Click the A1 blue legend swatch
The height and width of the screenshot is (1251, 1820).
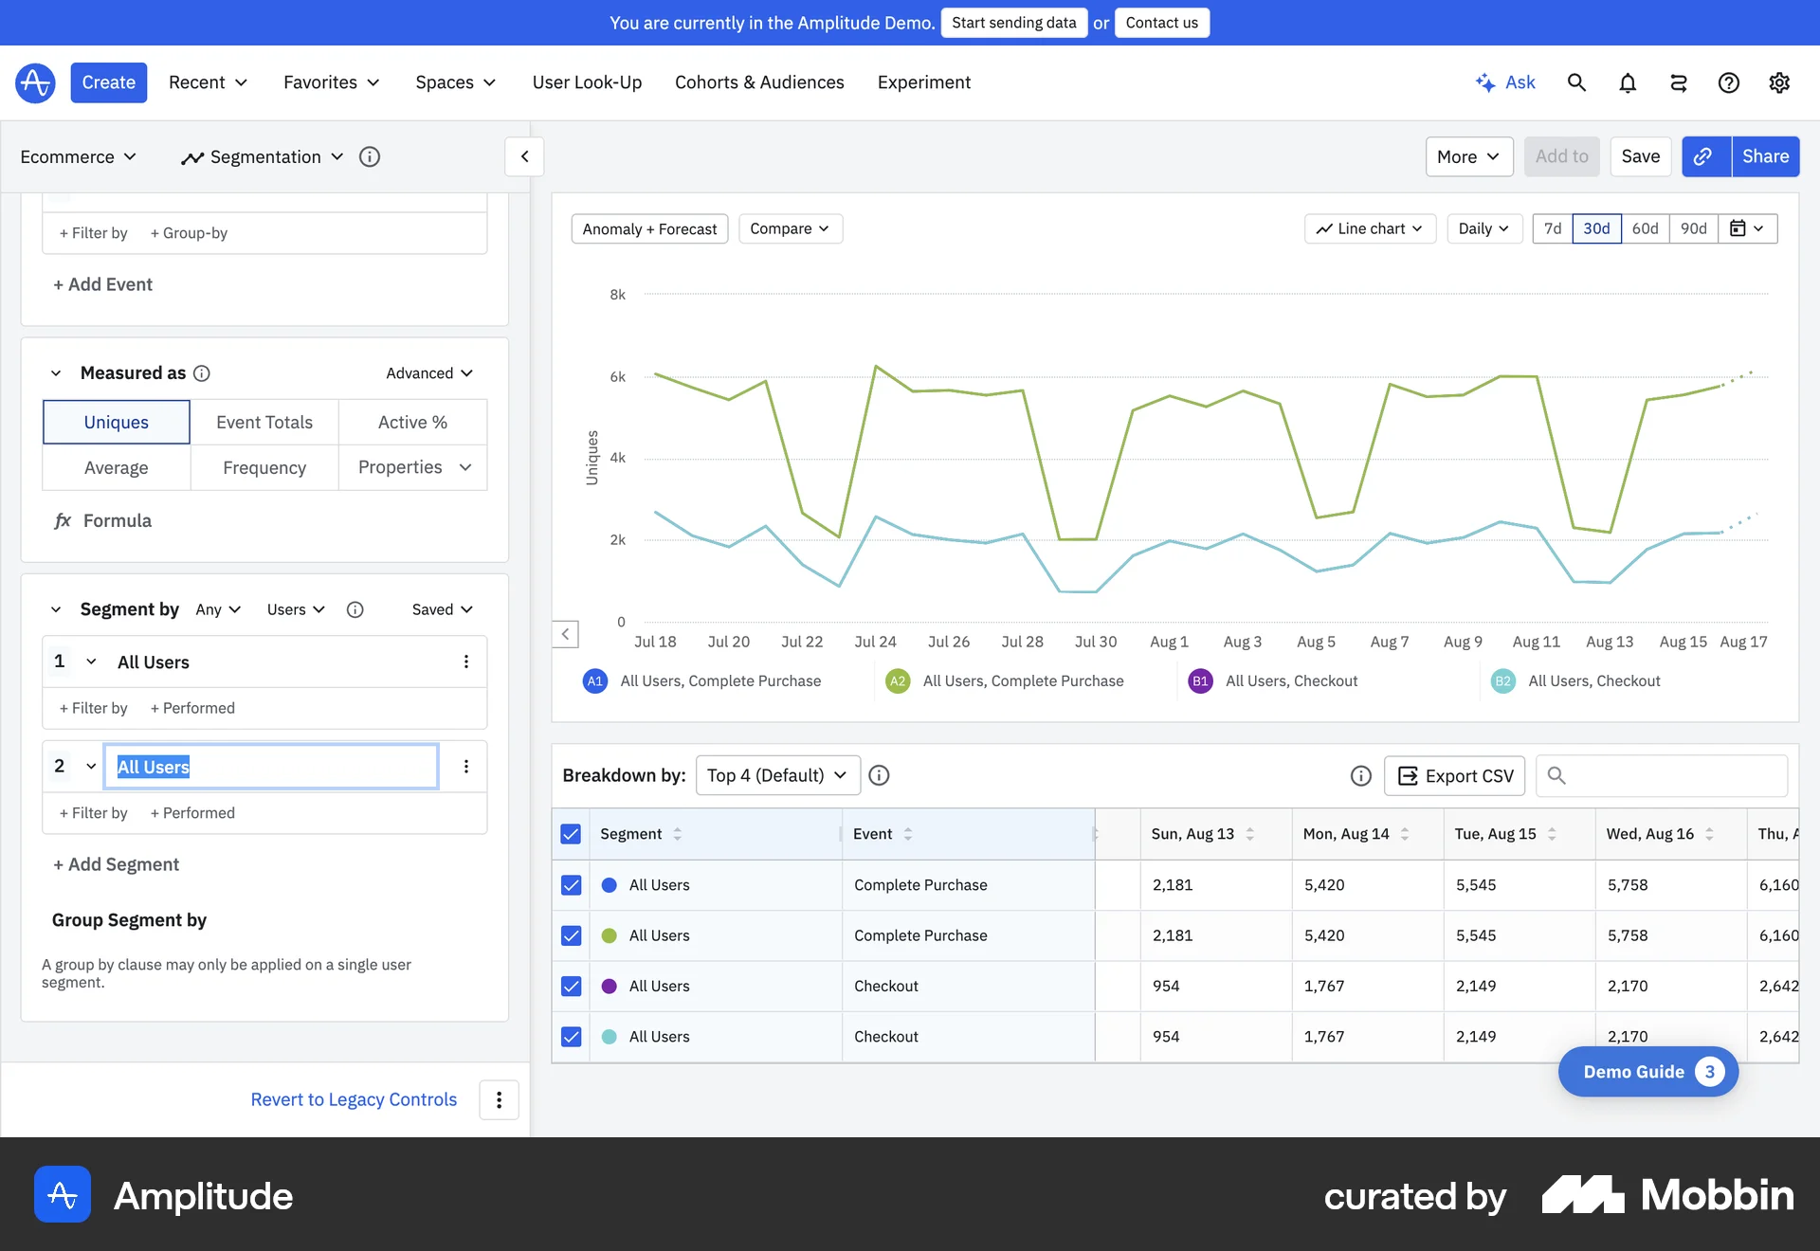(595, 680)
